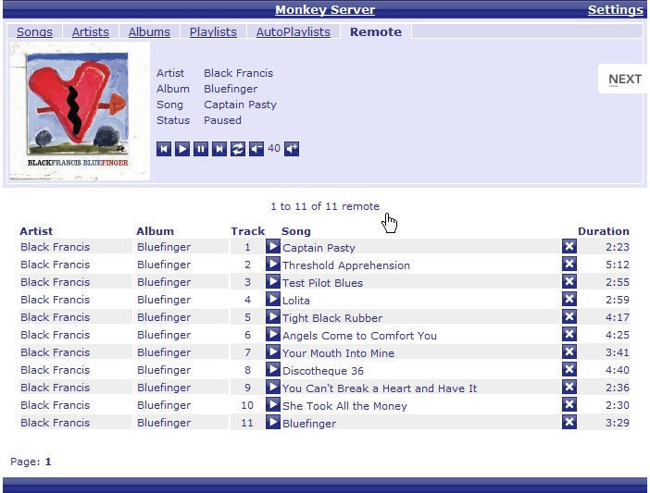Raise volume with the speaker plus icon
This screenshot has height=493, width=650.
pyautogui.click(x=292, y=149)
